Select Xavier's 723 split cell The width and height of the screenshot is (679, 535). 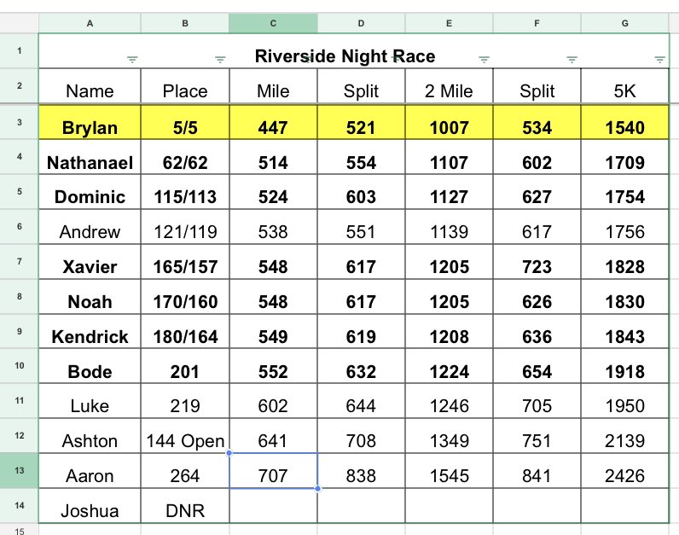click(537, 262)
